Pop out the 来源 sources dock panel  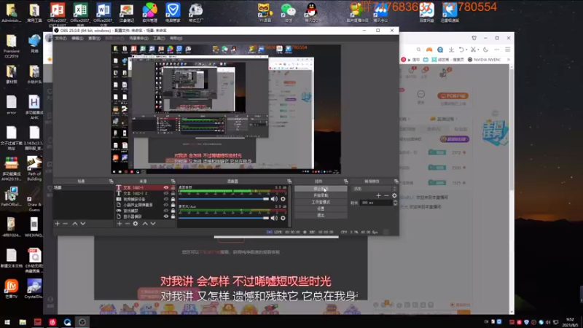pyautogui.click(x=173, y=181)
